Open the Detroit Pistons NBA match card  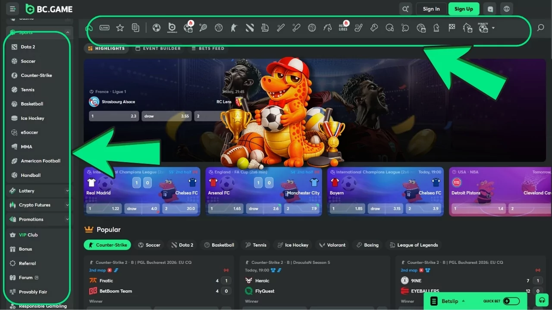coord(500,191)
